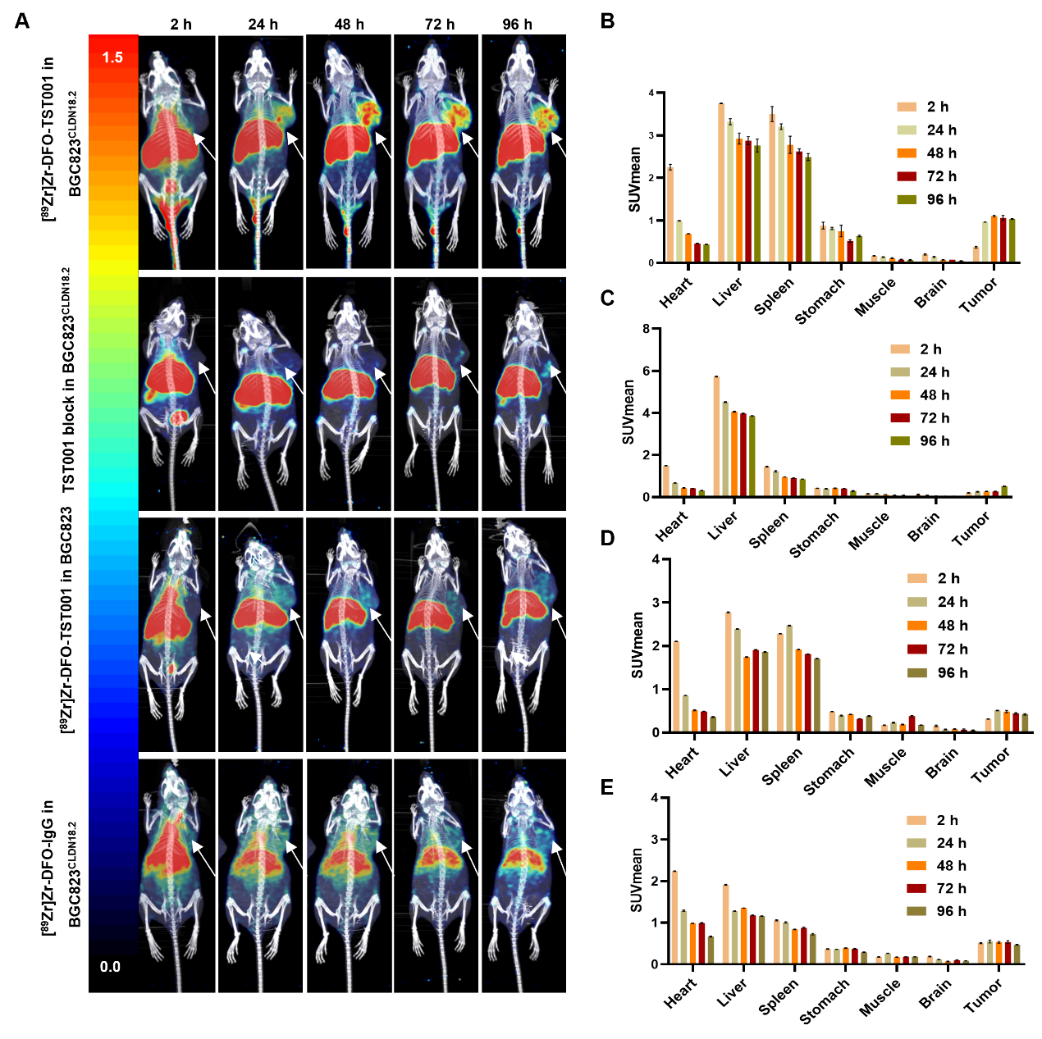This screenshot has width=1042, height=1039.
Task: Click the SUVmean axis title in panel C
Action: click(629, 412)
